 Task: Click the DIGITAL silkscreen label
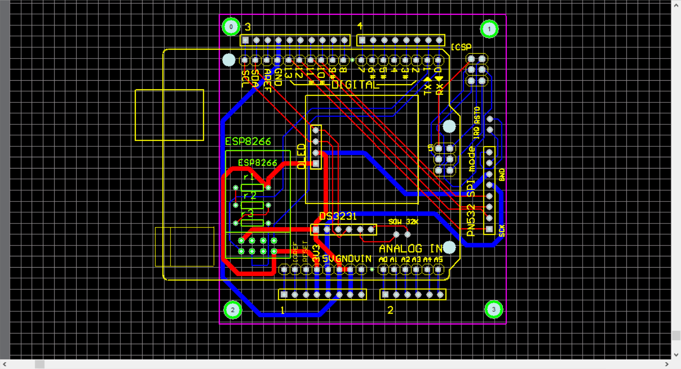point(355,85)
